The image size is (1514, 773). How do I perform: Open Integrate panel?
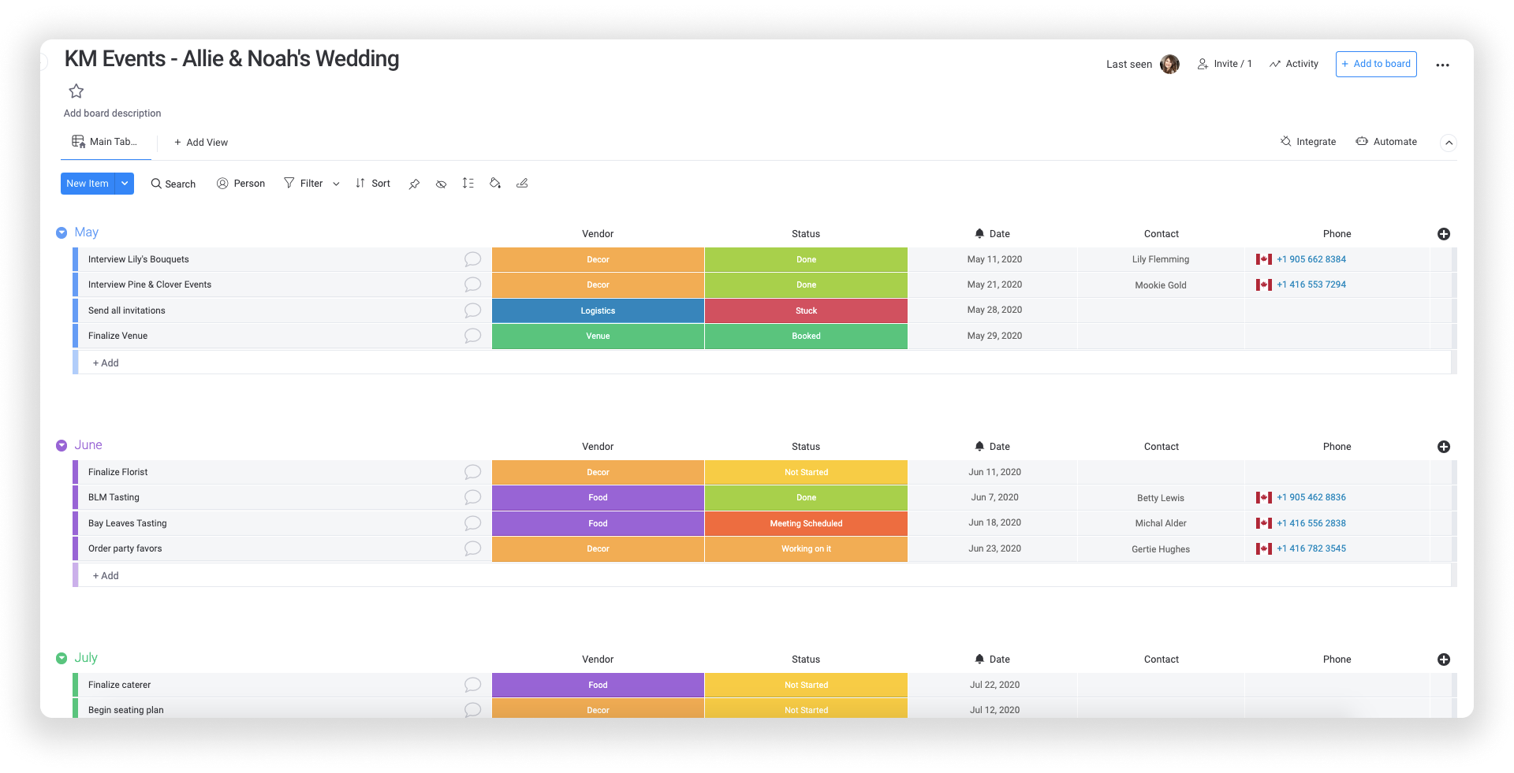point(1308,142)
